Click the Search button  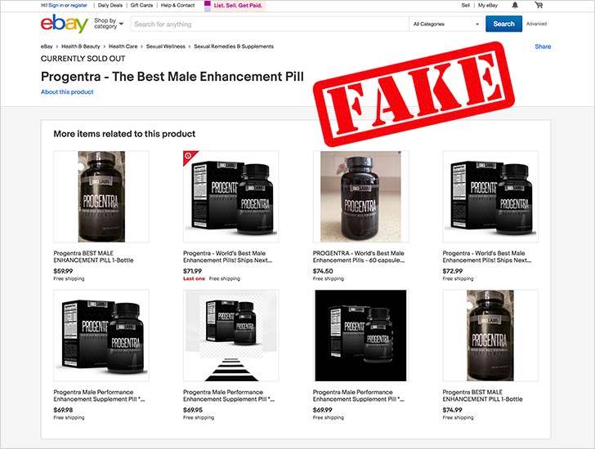tap(503, 24)
